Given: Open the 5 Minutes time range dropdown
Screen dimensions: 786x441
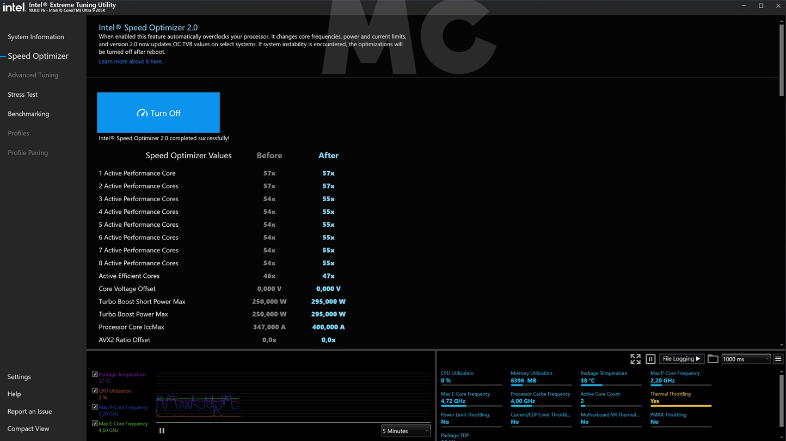Looking at the screenshot, I should pyautogui.click(x=406, y=431).
